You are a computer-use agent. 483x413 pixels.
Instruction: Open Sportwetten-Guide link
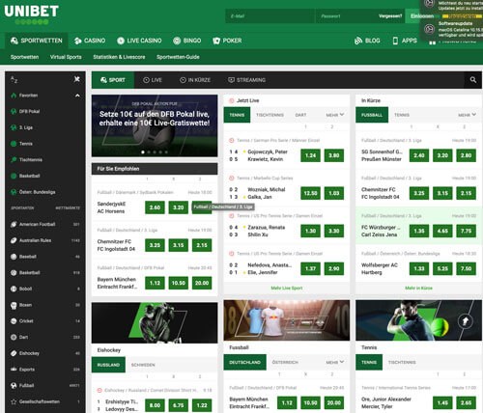178,57
